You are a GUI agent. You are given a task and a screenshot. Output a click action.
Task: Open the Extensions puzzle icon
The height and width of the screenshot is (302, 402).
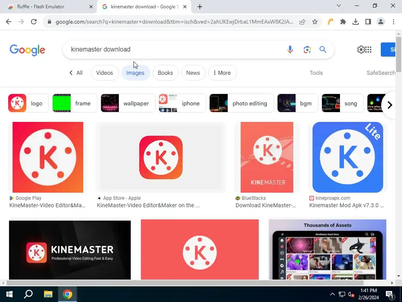tap(343, 22)
